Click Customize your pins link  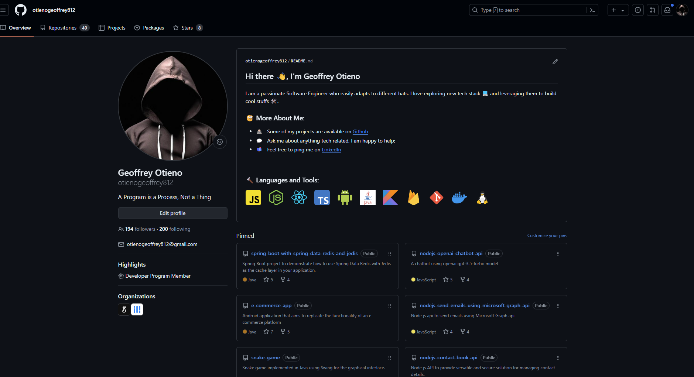pos(547,236)
